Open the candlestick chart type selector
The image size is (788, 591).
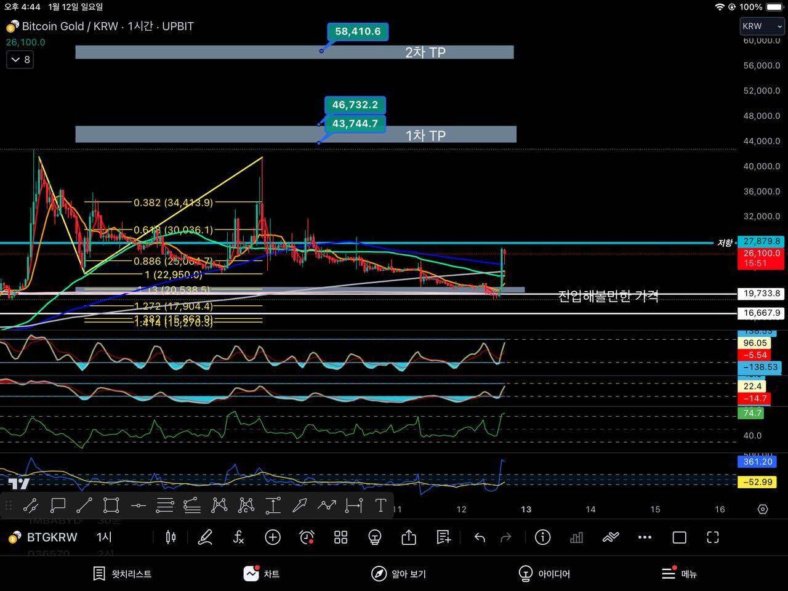pos(171,537)
